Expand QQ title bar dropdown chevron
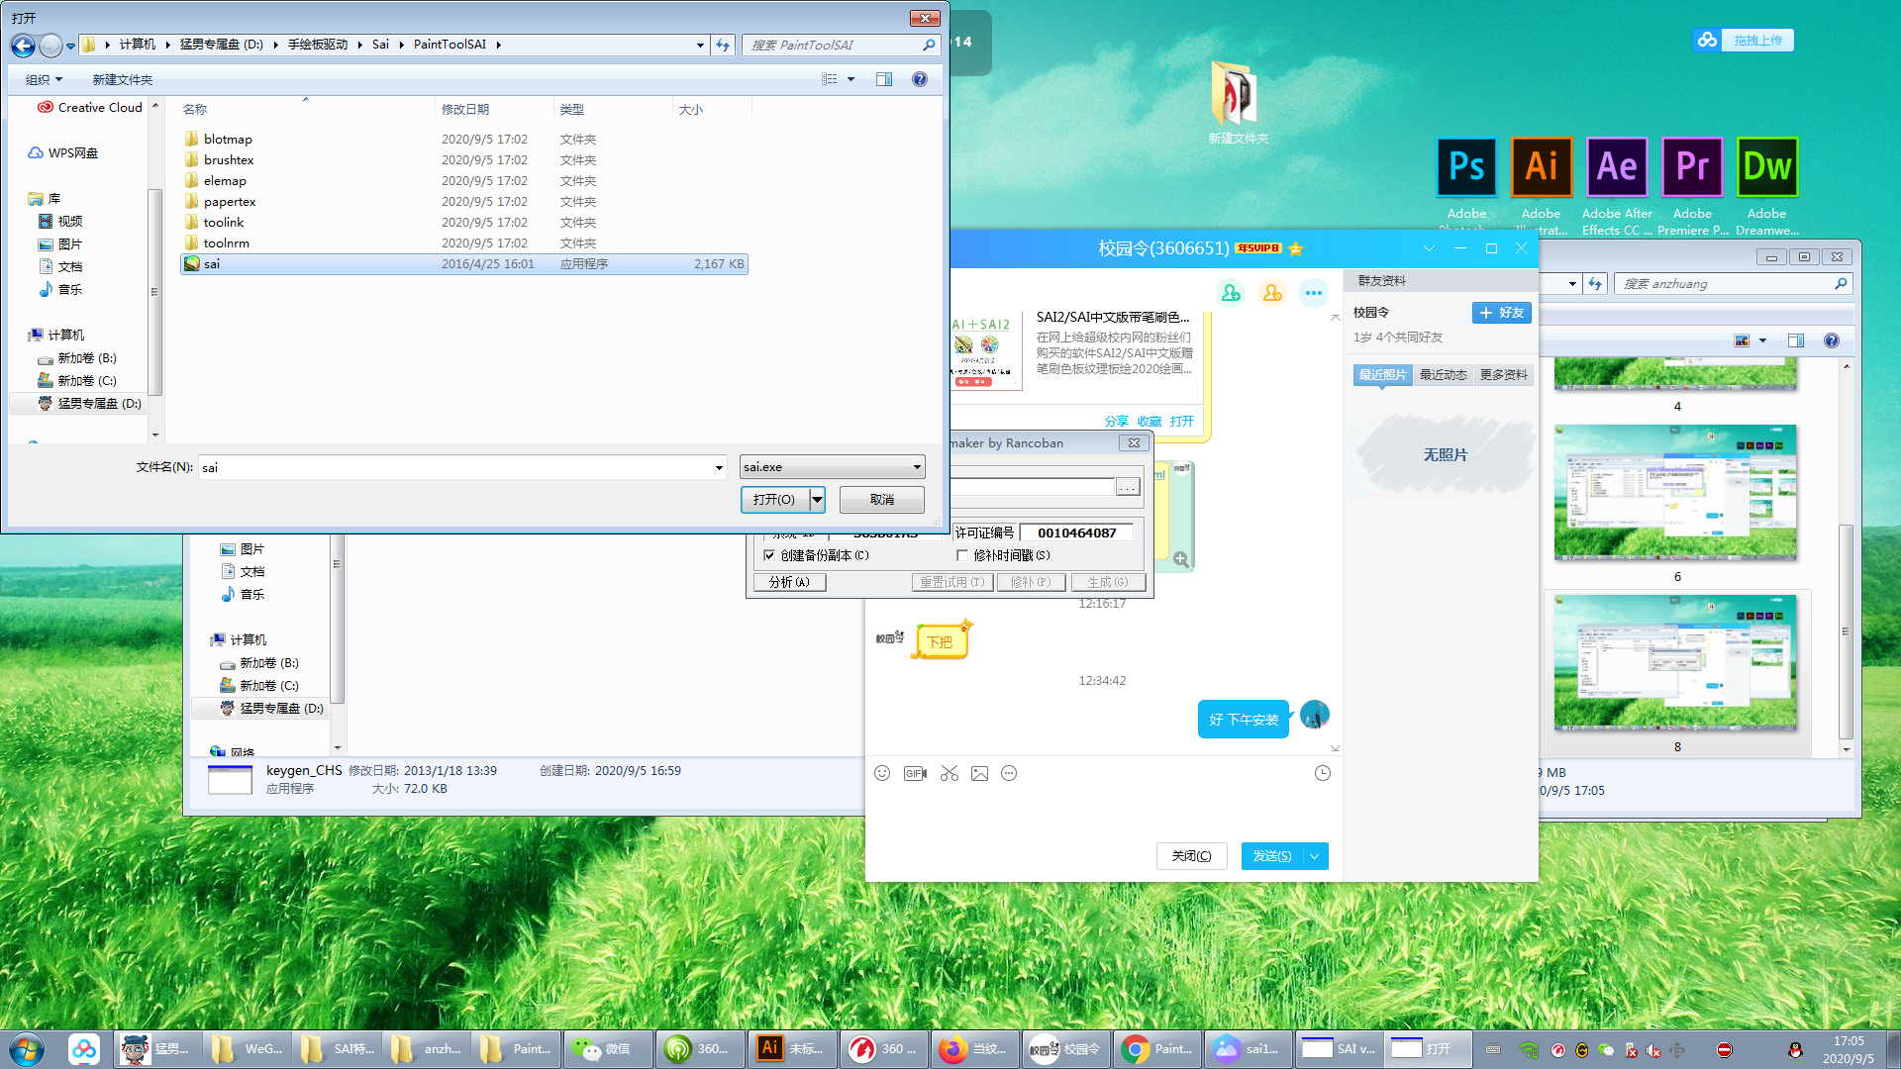The height and width of the screenshot is (1069, 1901). coord(1429,248)
